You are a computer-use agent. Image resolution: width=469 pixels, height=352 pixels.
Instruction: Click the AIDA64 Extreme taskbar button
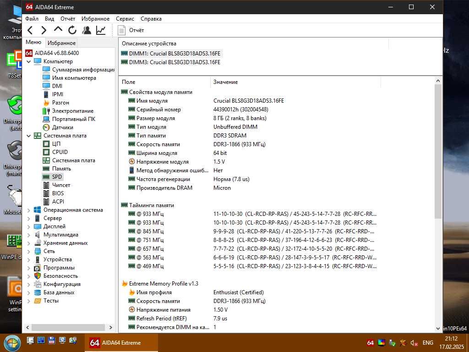click(121, 343)
